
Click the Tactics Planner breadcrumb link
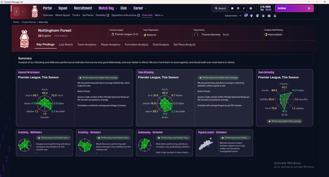pos(29,22)
